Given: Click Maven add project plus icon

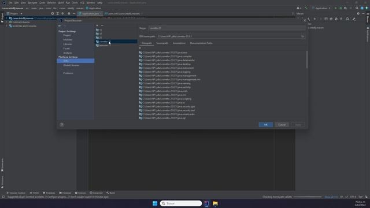Looking at the screenshot, I should 314,19.
